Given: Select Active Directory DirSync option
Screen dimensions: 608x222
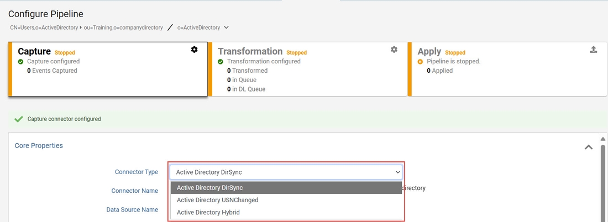Looking at the screenshot, I should (286, 188).
